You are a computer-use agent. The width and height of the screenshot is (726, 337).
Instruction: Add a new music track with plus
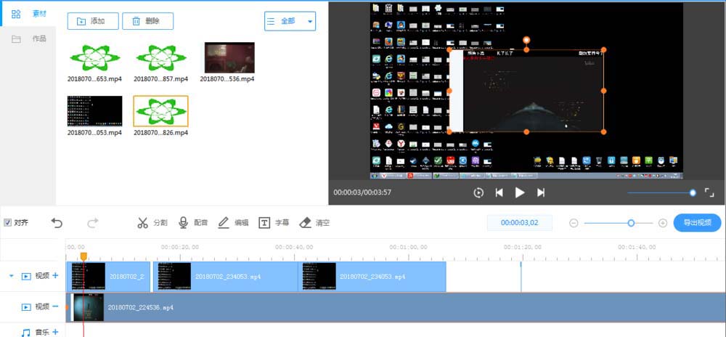(55, 332)
